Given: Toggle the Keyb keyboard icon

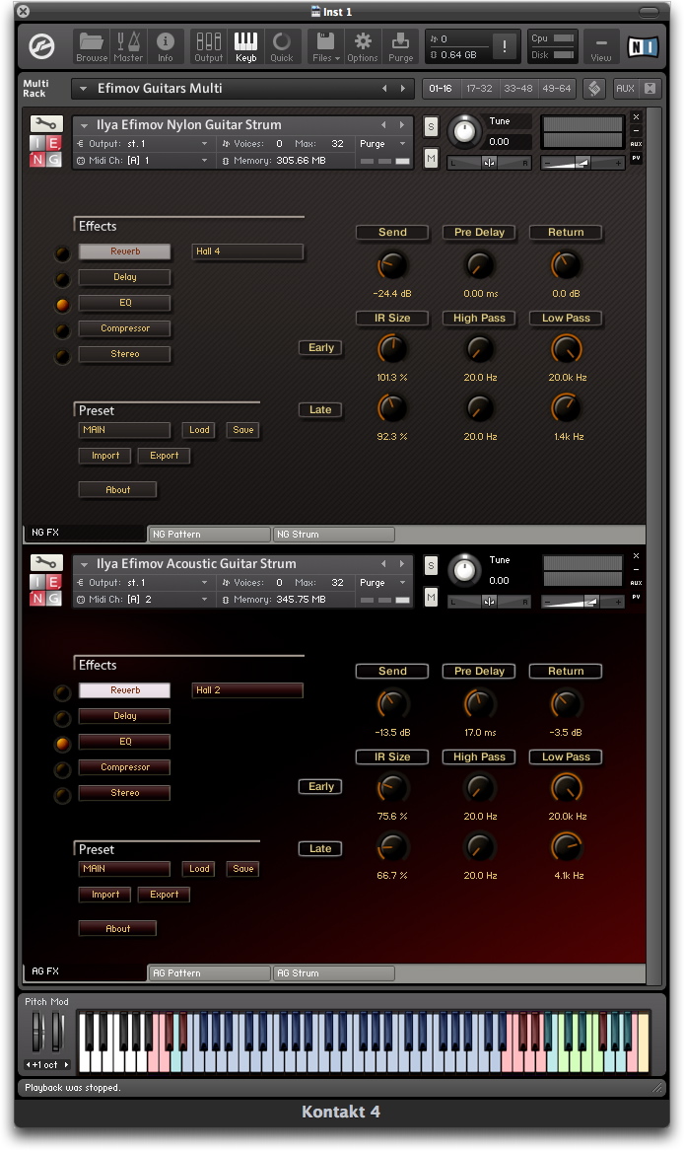Looking at the screenshot, I should click(245, 47).
